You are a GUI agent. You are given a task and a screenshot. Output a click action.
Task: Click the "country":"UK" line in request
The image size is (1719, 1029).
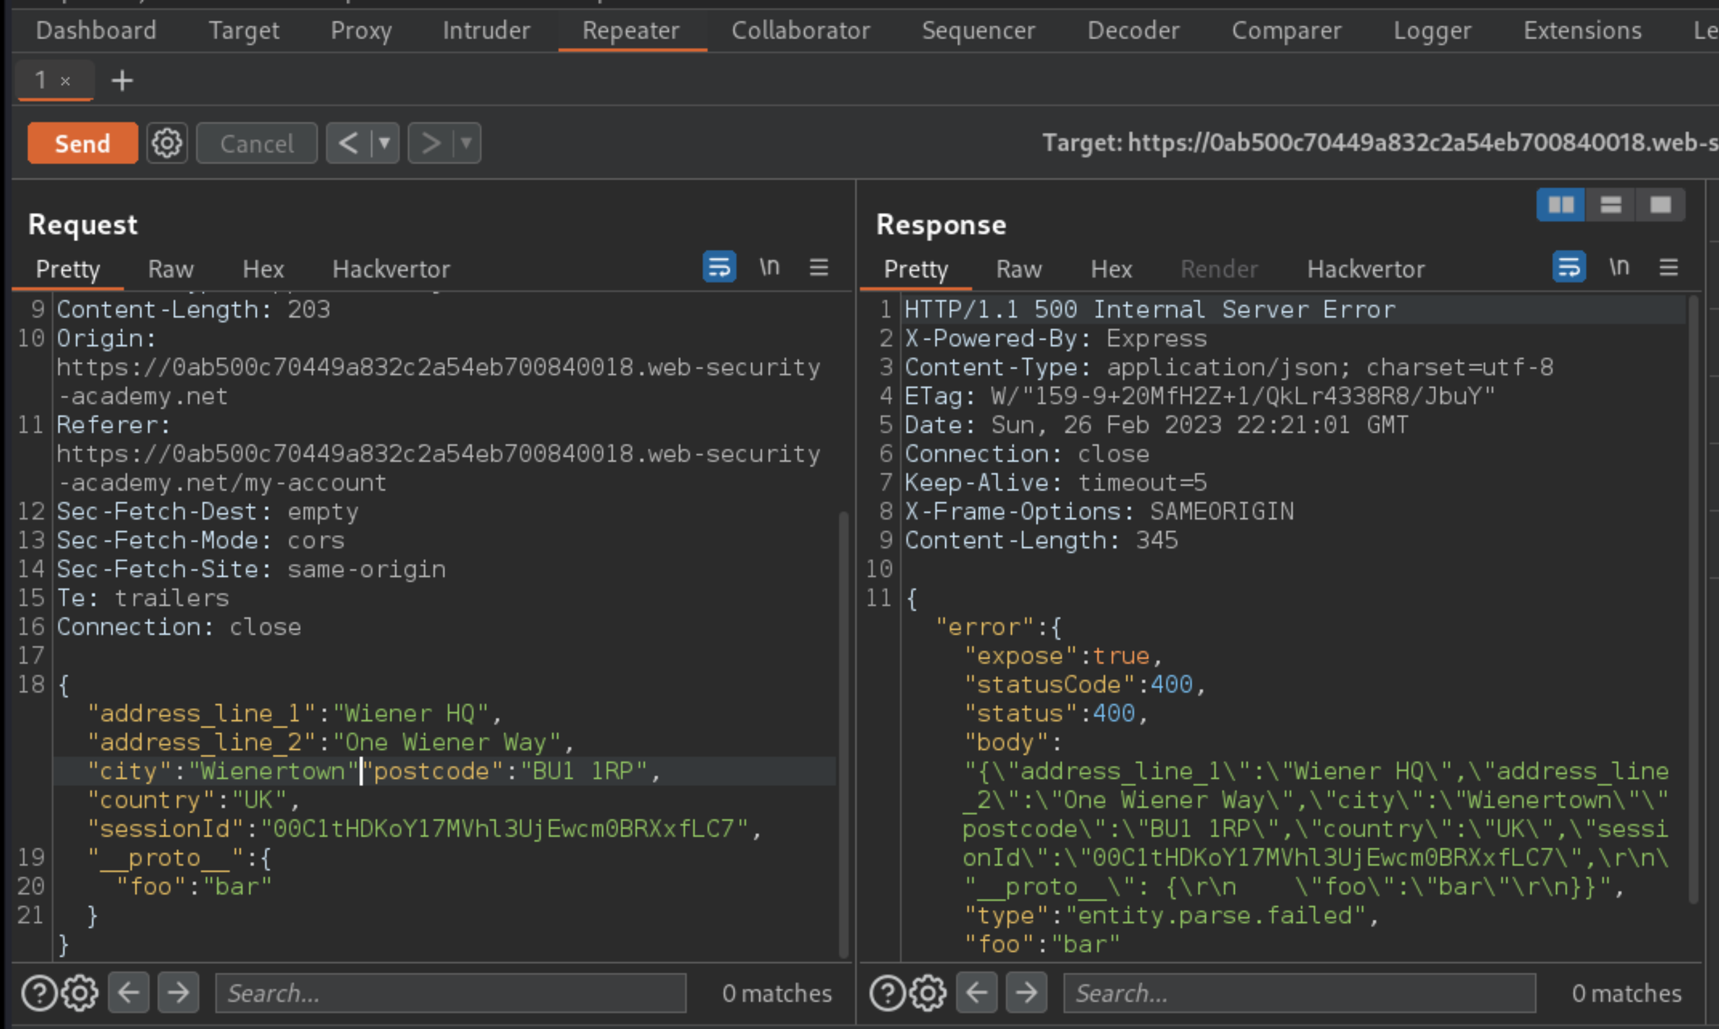click(x=193, y=801)
